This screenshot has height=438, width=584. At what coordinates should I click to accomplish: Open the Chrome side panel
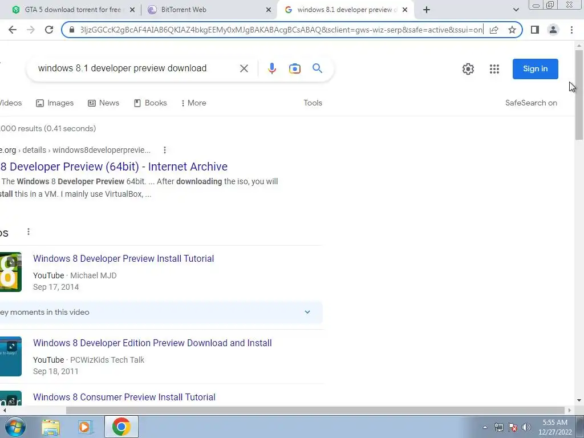[535, 30]
